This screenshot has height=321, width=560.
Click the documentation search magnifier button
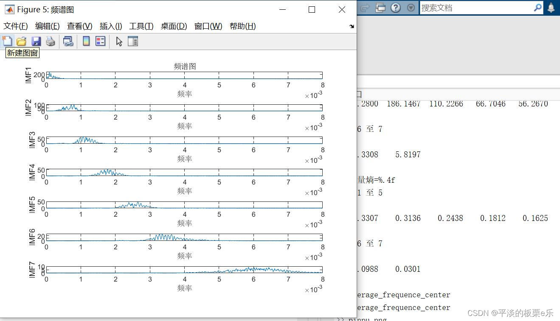pyautogui.click(x=537, y=7)
